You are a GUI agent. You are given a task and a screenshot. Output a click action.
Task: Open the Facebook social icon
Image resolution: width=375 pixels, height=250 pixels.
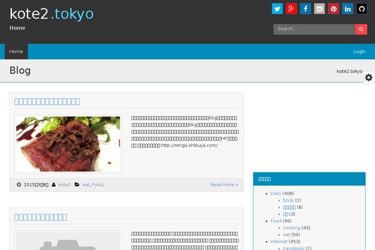306,9
